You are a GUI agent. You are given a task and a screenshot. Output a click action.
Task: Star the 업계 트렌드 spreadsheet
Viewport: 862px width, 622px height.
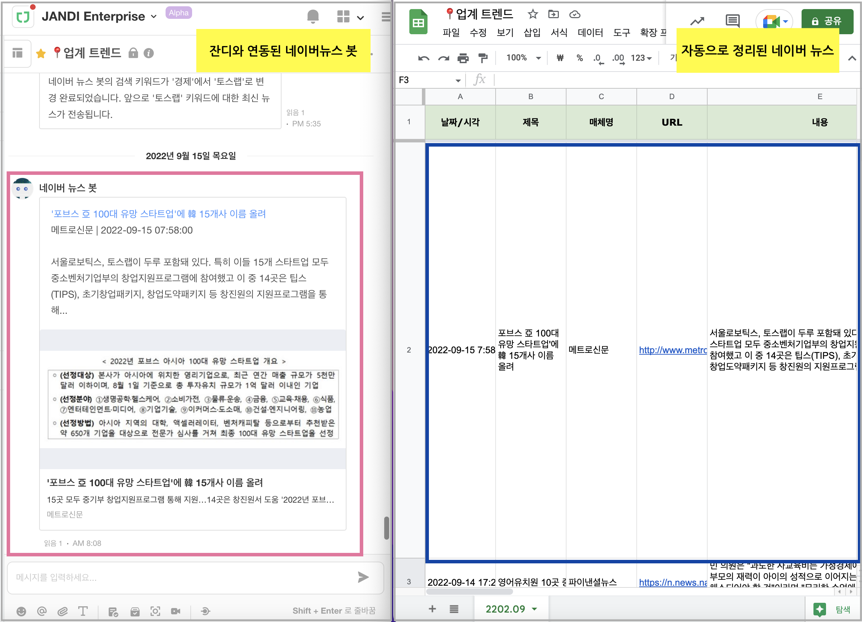[x=533, y=14]
